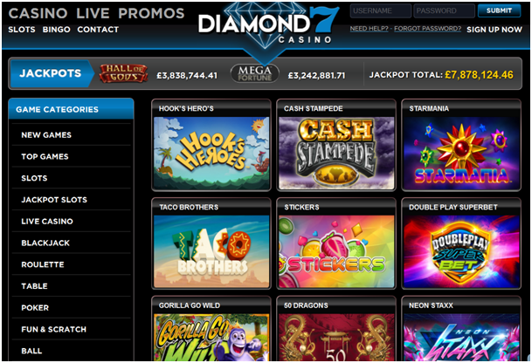Open the Hall of Gods jackpot logo

pos(123,73)
